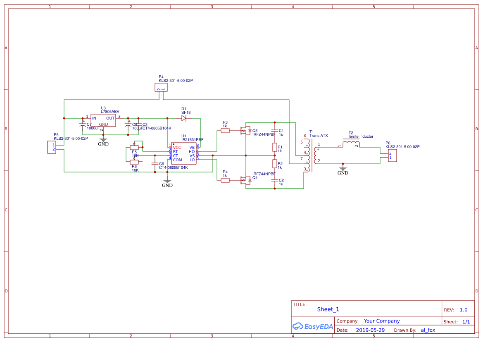Click the VB pin label on U1
The image size is (483, 342).
coord(192,148)
